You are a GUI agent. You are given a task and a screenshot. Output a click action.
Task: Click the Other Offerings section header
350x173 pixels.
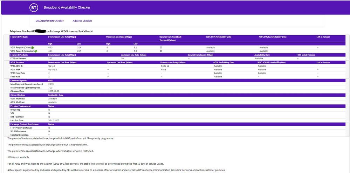[18, 95]
